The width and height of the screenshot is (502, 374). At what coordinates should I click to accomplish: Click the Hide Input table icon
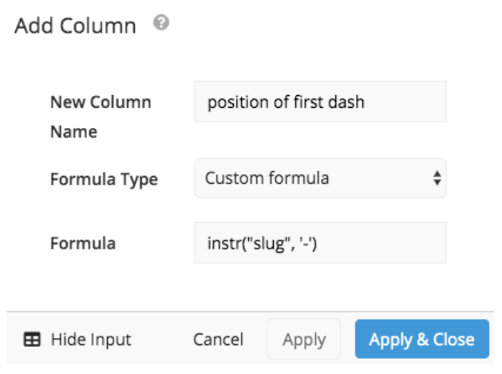(x=32, y=339)
